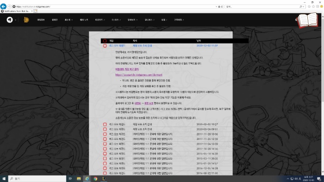Screen dimensions: 324x182
Task: Follow the 내정보 link in the message
Action: tap(137, 103)
